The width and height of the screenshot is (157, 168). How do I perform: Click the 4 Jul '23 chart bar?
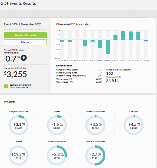85,43
